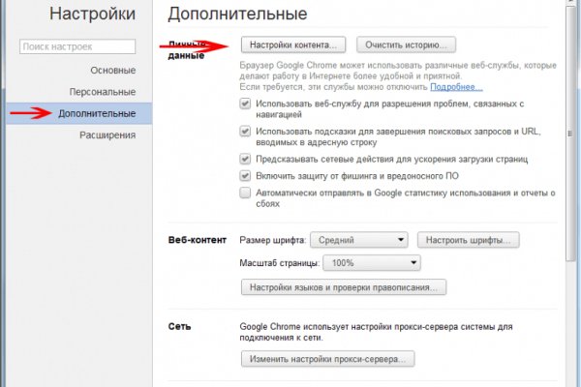Open the Настройки контента button
Image resolution: width=581 pixels, height=387 pixels.
[x=292, y=45]
